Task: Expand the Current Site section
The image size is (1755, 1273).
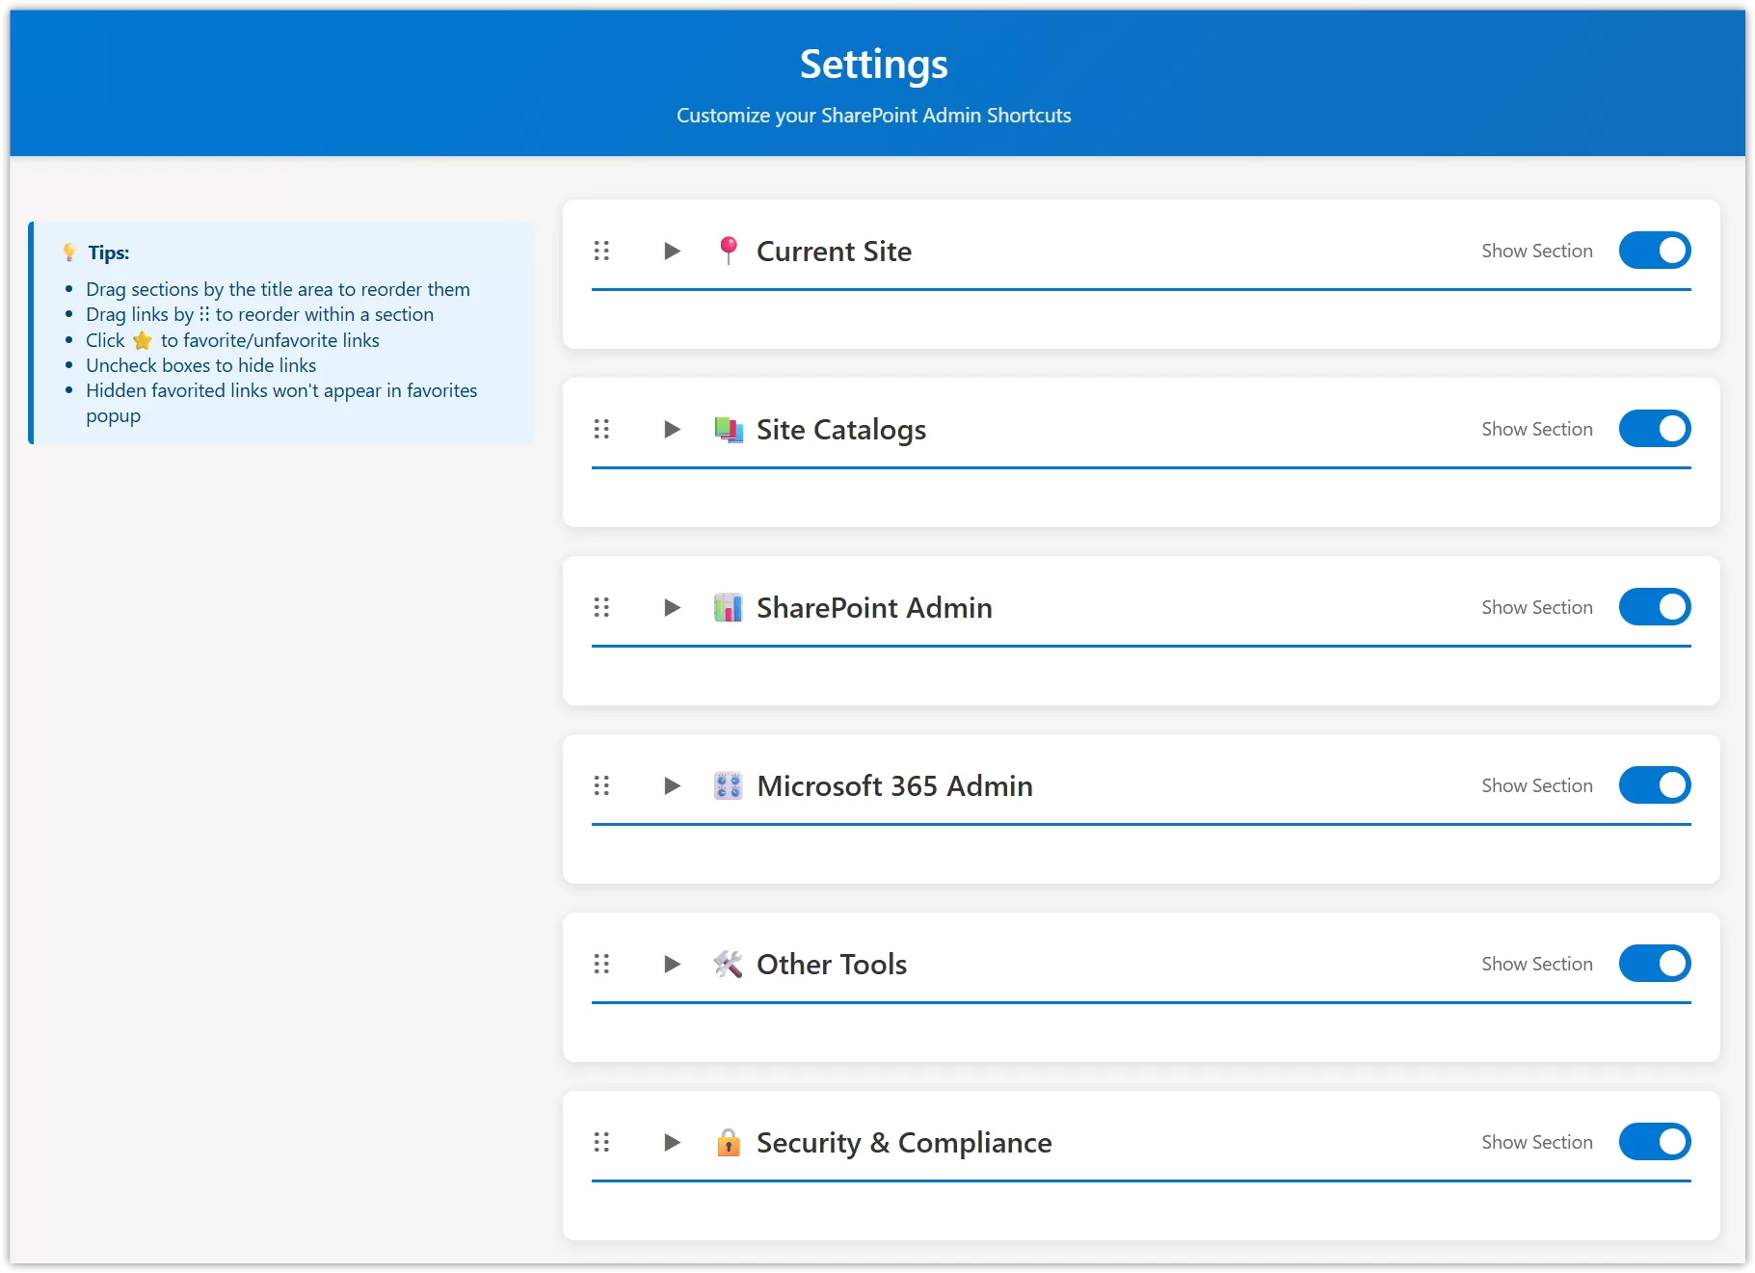Action: coord(671,251)
